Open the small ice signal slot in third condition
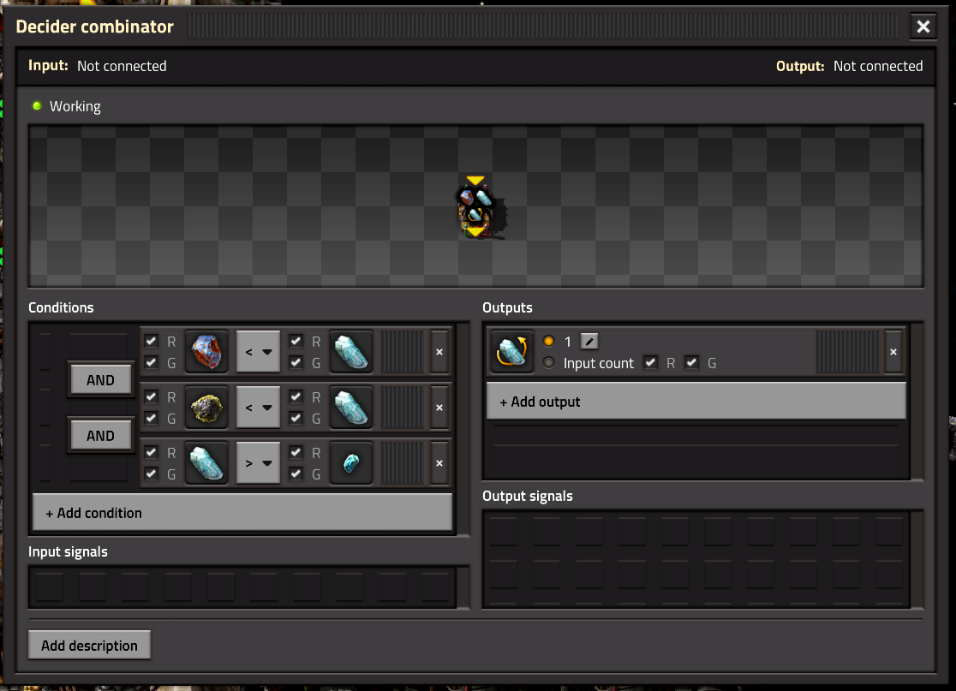The width and height of the screenshot is (956, 691). click(351, 463)
